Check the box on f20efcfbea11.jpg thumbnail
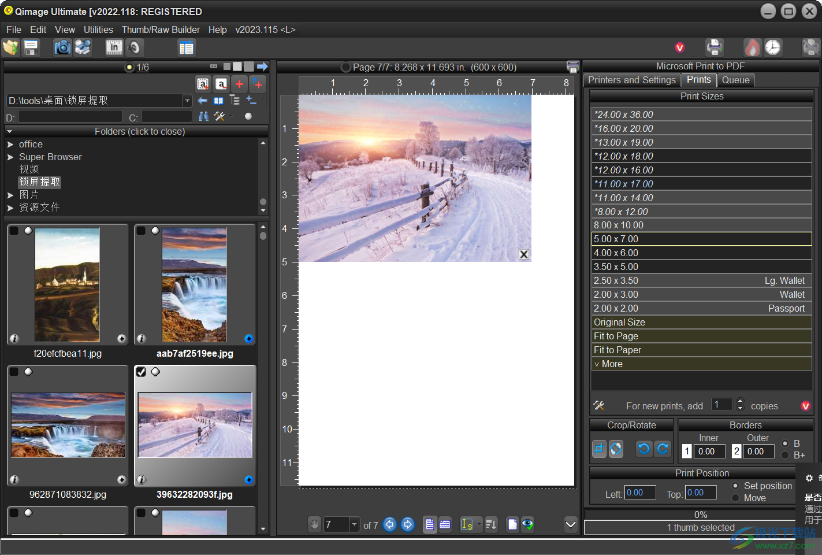 click(x=14, y=231)
